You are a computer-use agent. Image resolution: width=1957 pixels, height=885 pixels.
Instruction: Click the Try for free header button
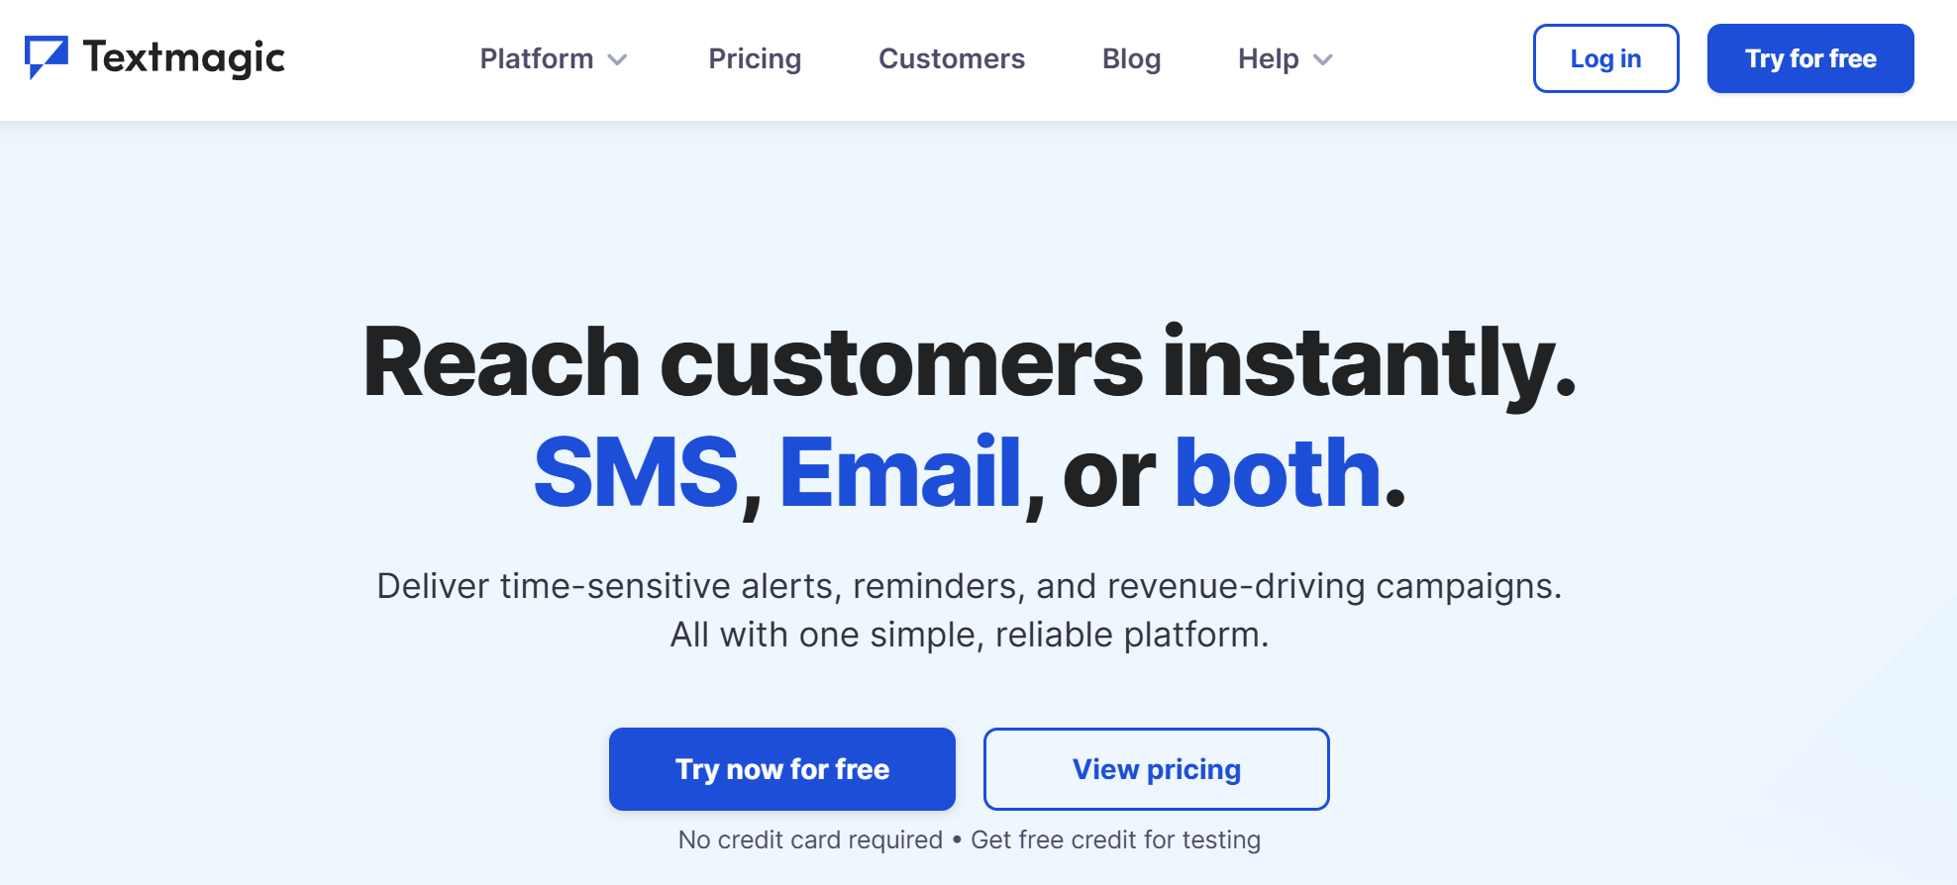pyautogui.click(x=1809, y=58)
